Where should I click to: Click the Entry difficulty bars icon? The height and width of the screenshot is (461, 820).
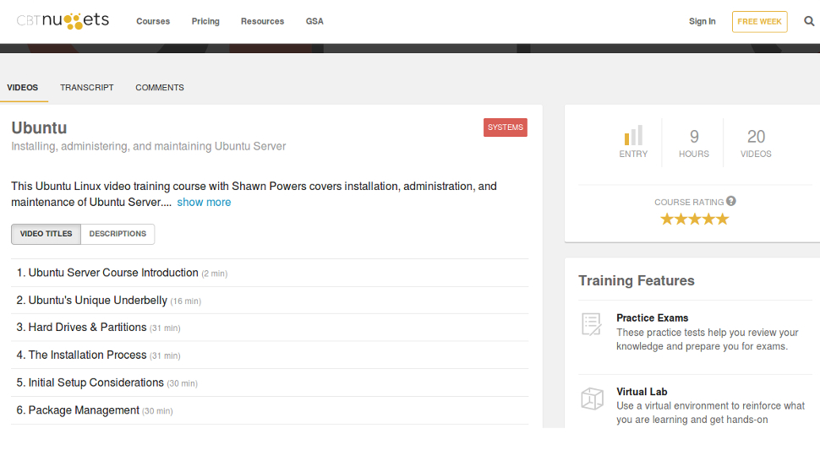[633, 135]
